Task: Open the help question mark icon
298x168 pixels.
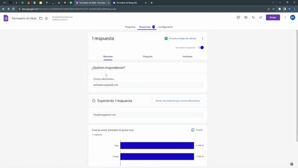Action: coord(291,164)
